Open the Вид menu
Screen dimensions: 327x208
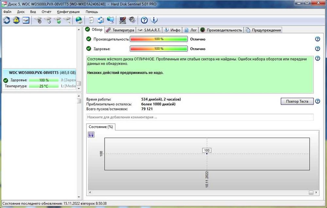point(33,12)
